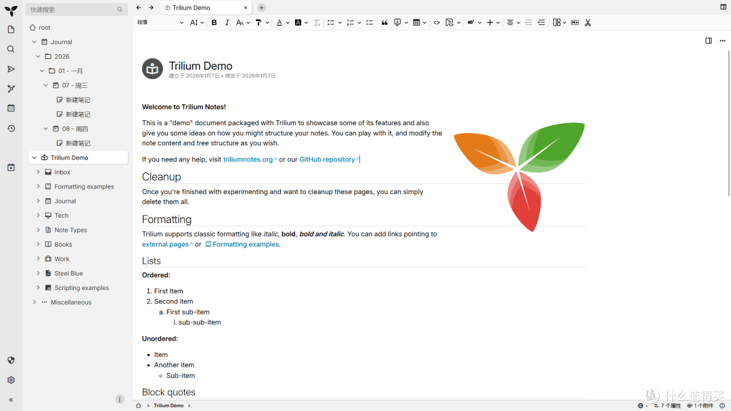
Task: Toggle italic formatting
Action: tap(227, 22)
